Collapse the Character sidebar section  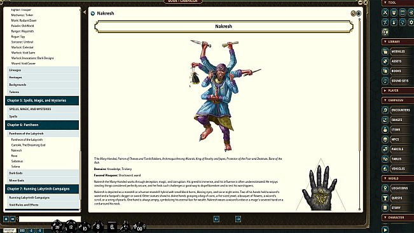[x=385, y=218]
